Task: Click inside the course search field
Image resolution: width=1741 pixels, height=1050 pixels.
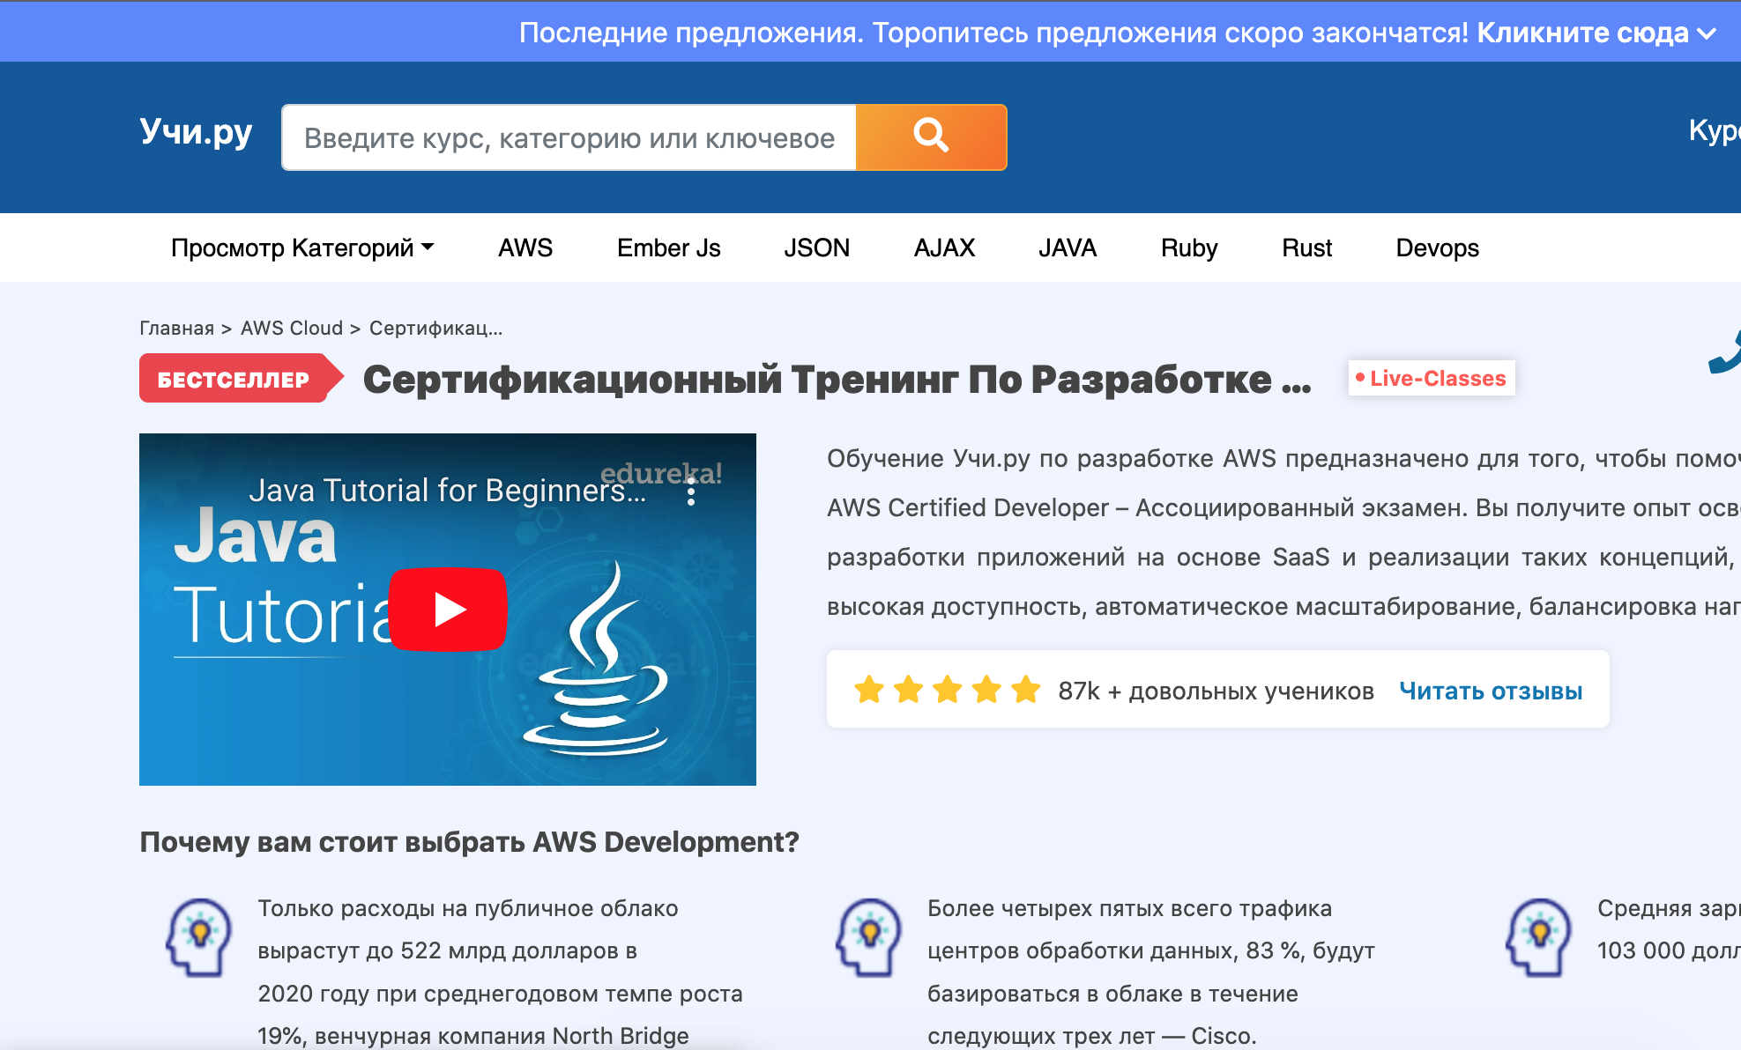Action: pos(568,137)
